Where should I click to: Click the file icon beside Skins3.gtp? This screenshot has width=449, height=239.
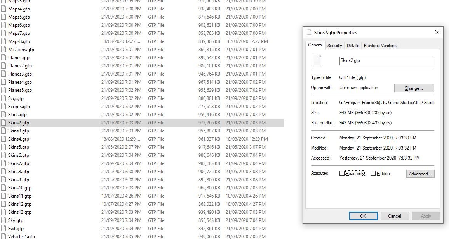point(3,131)
